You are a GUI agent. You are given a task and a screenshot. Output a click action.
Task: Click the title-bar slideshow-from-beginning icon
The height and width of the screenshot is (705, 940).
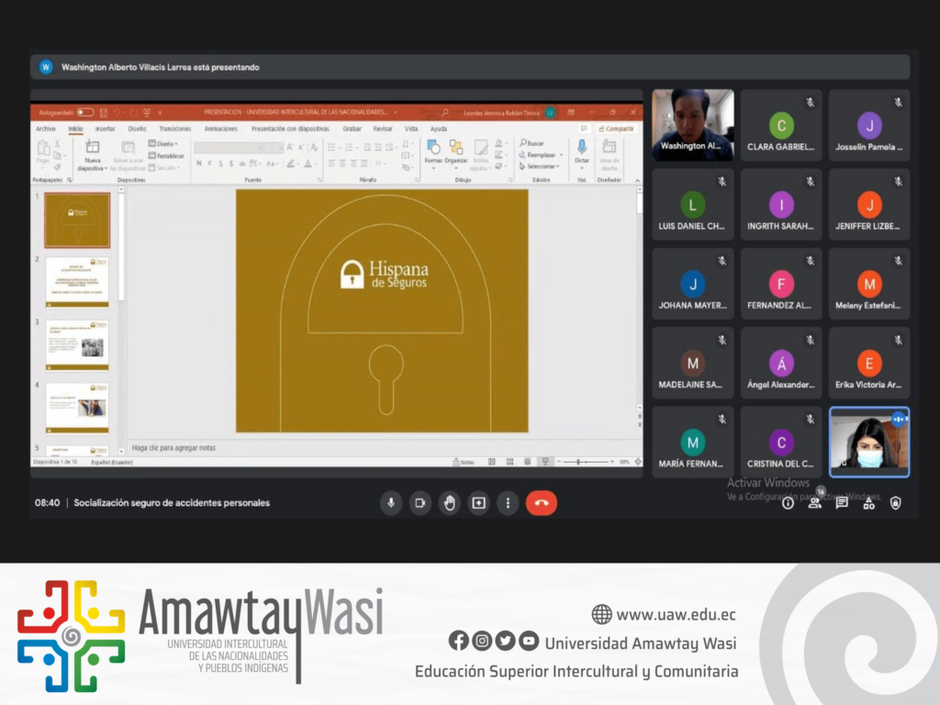tap(147, 112)
